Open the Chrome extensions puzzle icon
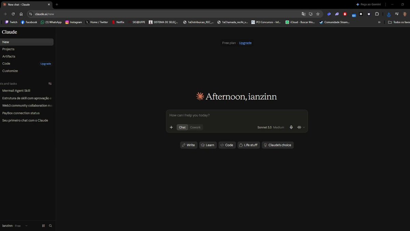Screen dimensions: 410x231 [377, 14]
